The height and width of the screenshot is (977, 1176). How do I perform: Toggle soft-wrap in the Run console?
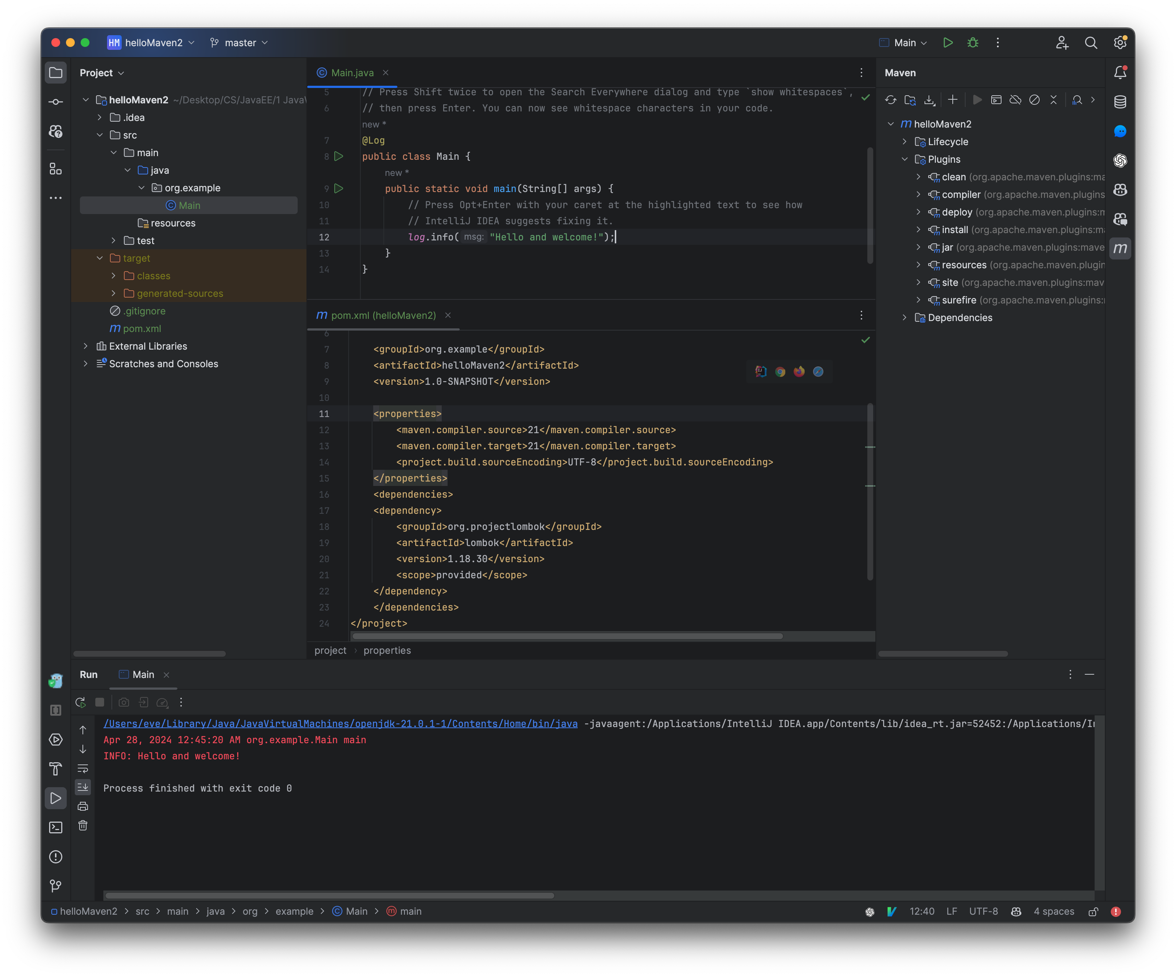click(x=83, y=769)
